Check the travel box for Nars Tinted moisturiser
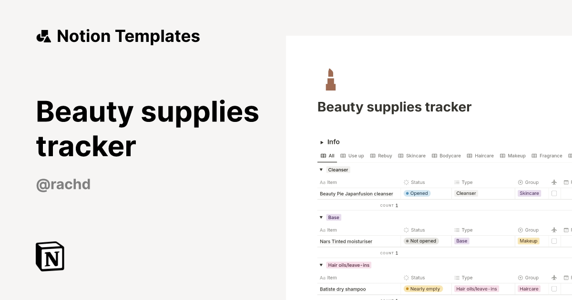Image resolution: width=572 pixels, height=300 pixels. pyautogui.click(x=554, y=241)
